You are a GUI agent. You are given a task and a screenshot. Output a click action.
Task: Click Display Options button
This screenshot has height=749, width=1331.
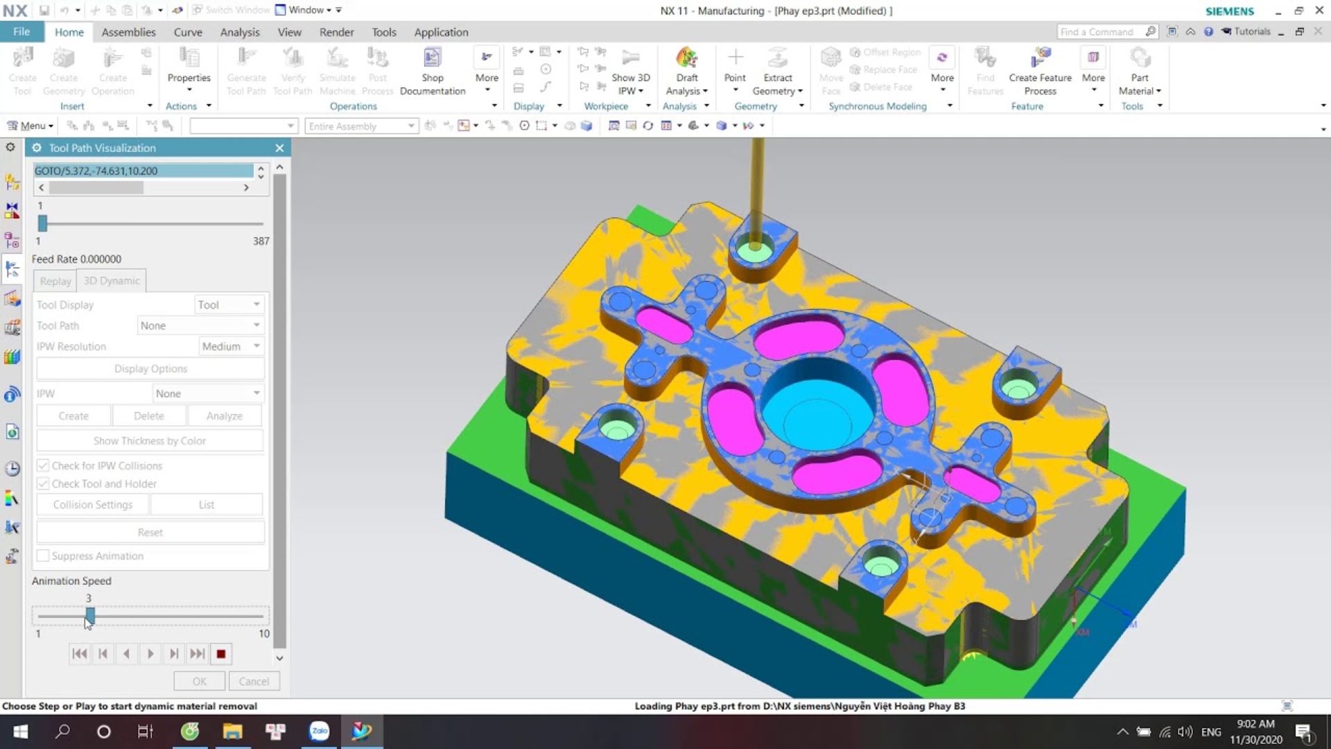(x=150, y=368)
